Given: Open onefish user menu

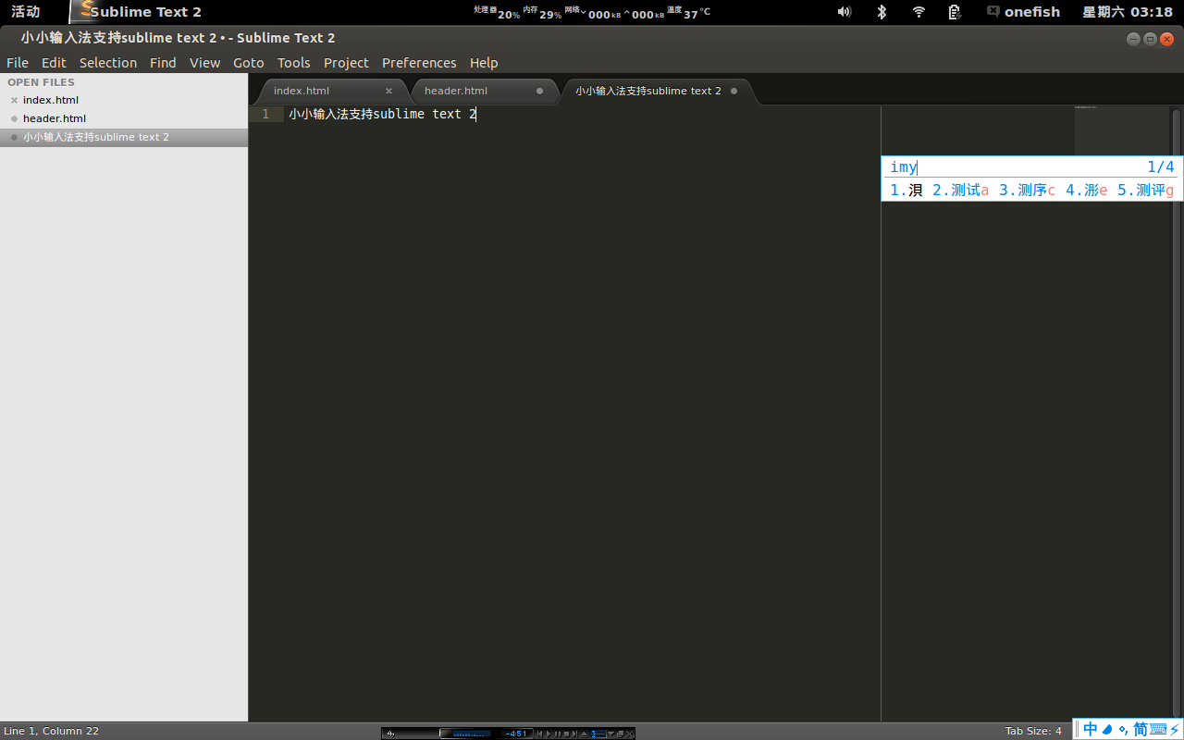Looking at the screenshot, I should pyautogui.click(x=1023, y=12).
